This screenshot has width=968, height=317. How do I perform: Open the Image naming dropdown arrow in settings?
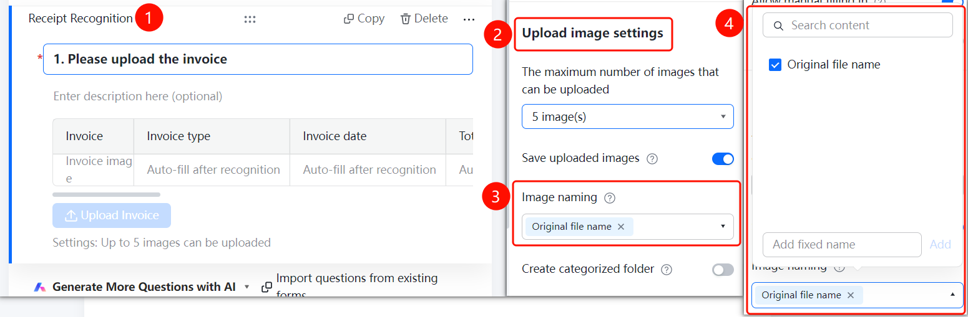tap(723, 227)
